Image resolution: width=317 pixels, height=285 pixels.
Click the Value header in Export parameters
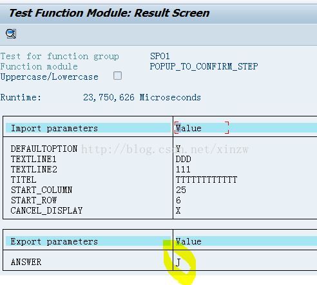coord(189,241)
